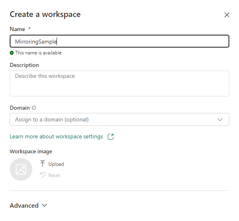Open Learn more about workspace settings link
The image size is (239, 221).
56,136
